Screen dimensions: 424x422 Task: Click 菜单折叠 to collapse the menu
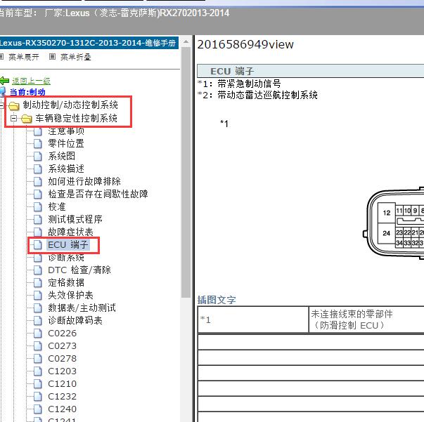click(x=76, y=57)
